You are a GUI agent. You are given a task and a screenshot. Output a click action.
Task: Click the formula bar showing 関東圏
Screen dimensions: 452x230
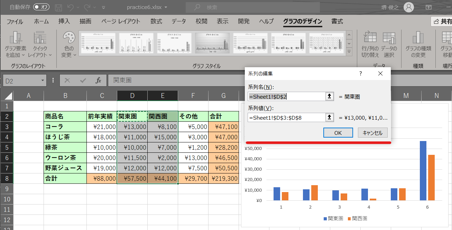[x=176, y=80]
